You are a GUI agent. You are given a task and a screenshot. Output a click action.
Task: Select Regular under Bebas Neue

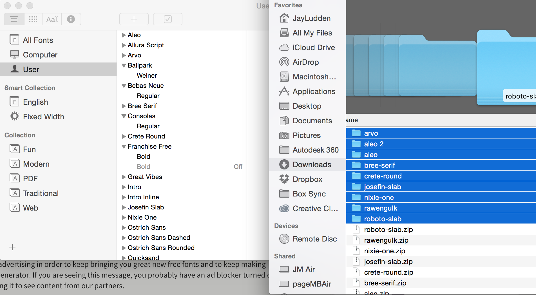182,96
